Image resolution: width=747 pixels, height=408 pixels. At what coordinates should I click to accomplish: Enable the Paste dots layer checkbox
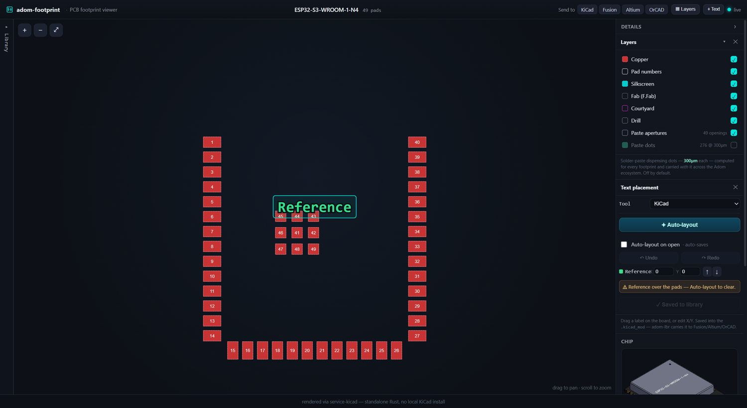[734, 145]
